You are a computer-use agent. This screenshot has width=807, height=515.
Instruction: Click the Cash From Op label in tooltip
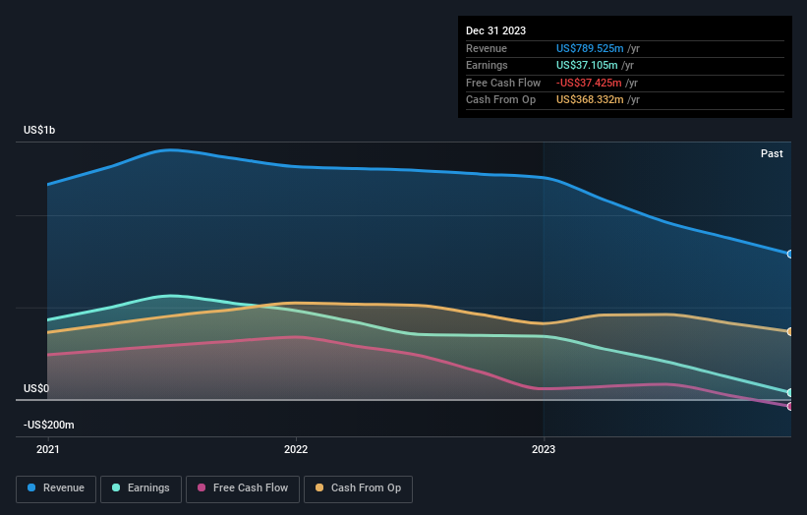[x=500, y=100]
